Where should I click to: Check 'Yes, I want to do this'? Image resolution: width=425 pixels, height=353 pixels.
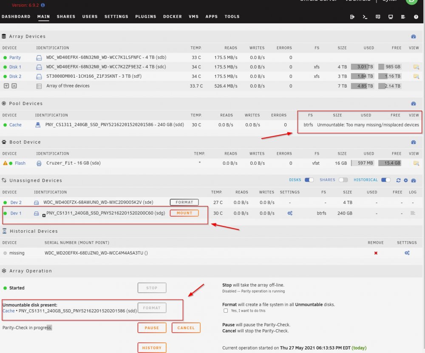pos(226,311)
